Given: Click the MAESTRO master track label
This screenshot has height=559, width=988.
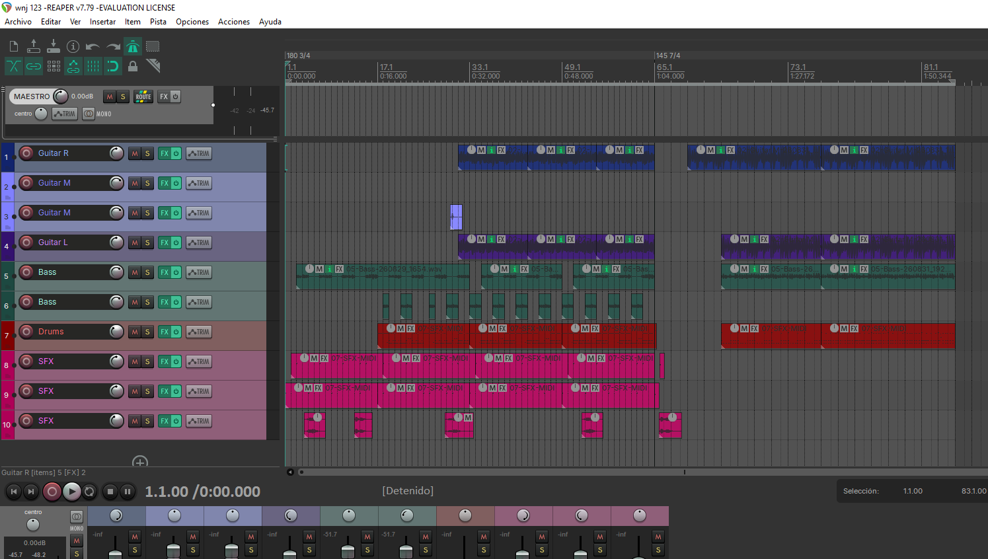Looking at the screenshot, I should pyautogui.click(x=32, y=96).
